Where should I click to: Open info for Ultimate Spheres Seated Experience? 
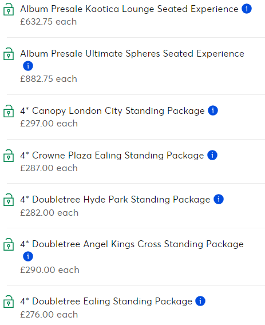28,66
